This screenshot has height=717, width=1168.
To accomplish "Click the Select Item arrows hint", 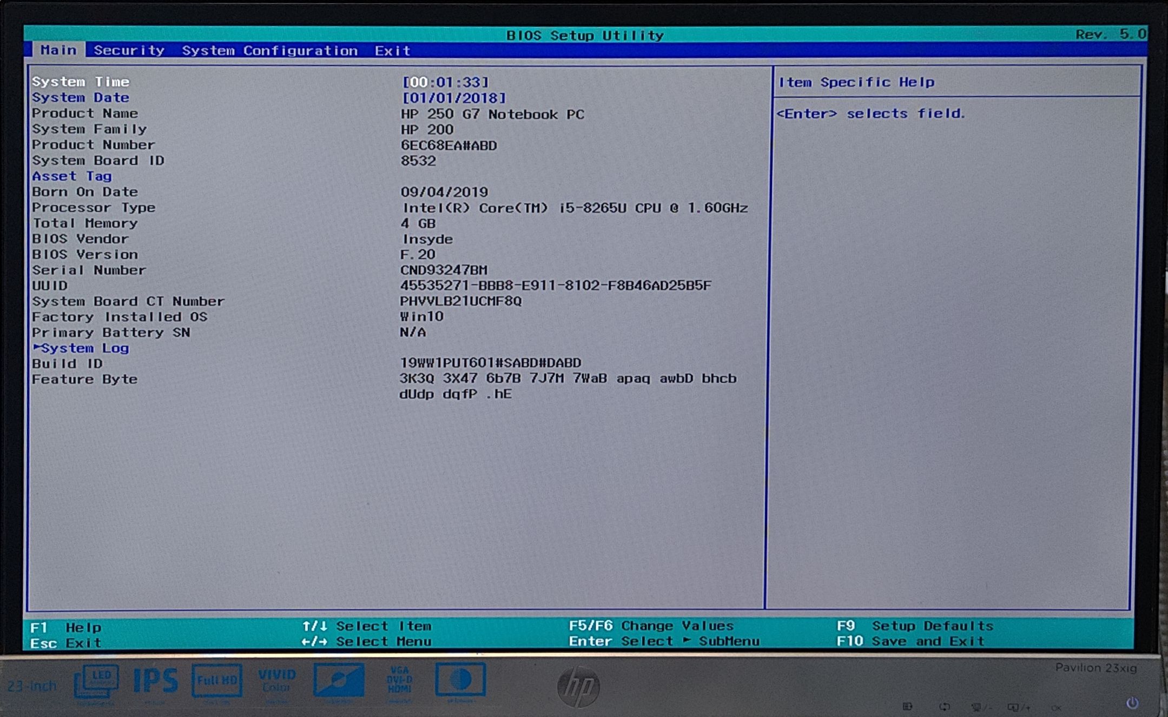I will click(x=367, y=626).
